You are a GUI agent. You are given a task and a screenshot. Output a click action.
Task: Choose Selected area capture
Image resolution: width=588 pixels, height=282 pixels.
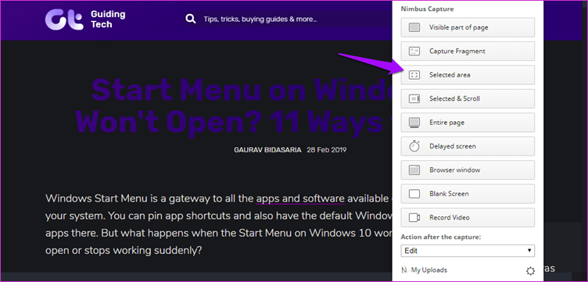pos(468,75)
